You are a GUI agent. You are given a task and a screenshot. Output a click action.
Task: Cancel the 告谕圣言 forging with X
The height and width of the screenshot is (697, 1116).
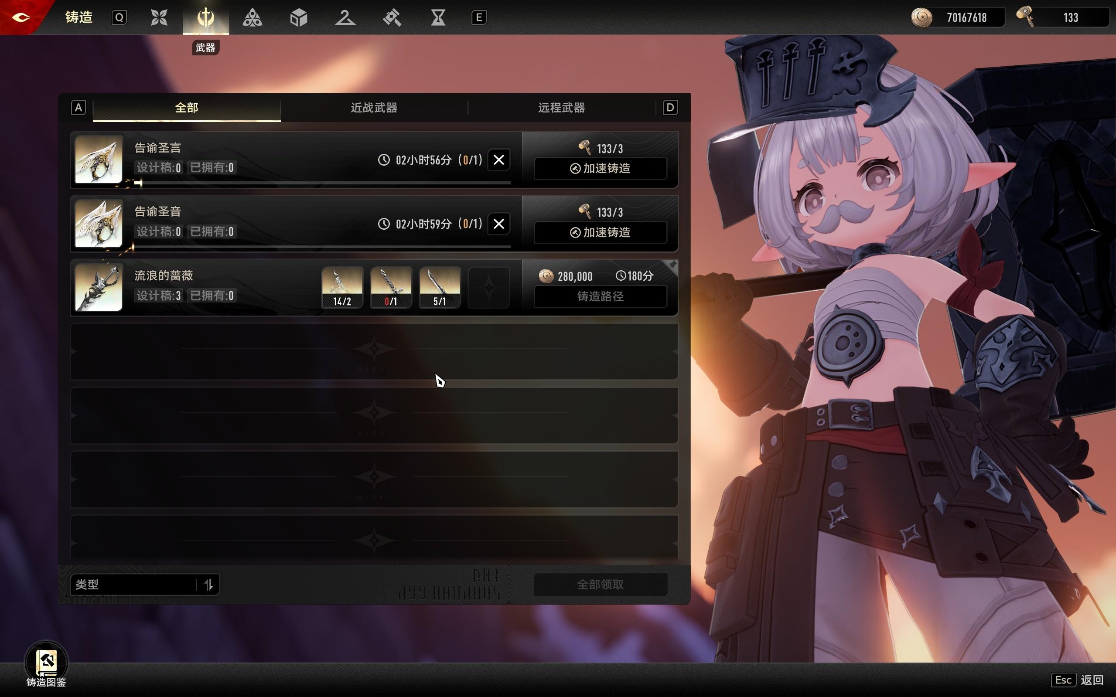498,160
